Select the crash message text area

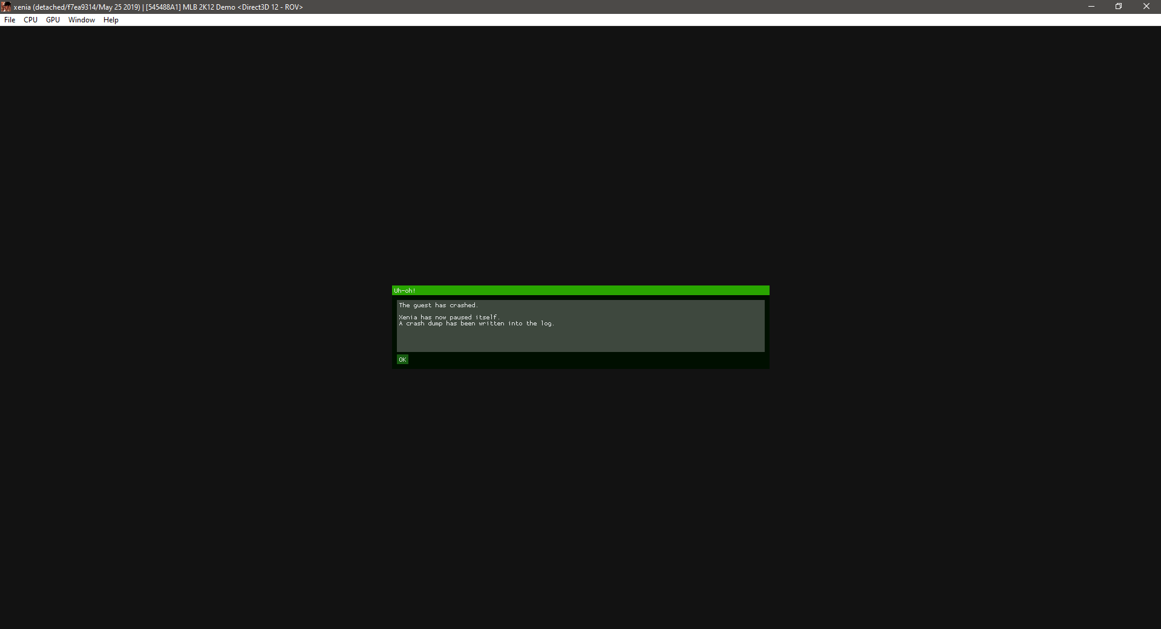pos(580,339)
